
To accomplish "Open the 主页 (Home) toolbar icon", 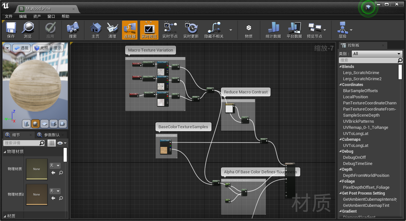I will tap(95, 30).
